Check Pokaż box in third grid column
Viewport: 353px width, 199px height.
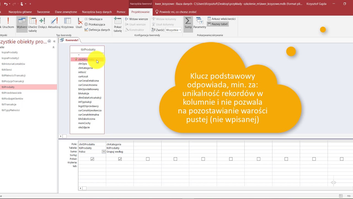148,159
